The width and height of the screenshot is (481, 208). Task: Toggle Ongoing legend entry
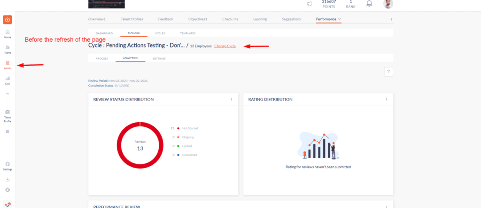[183, 137]
